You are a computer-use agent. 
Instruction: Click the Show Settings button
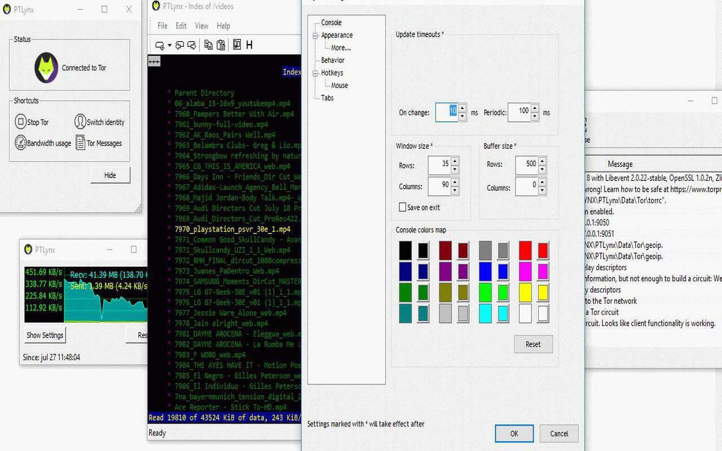tap(45, 335)
